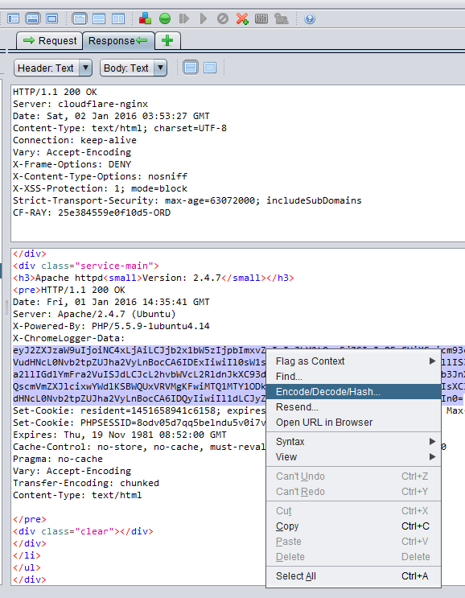
Task: Click the continue play triangle icon
Action: (204, 19)
